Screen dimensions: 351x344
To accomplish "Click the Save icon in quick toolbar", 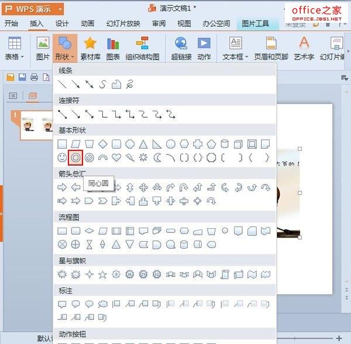I will pos(22,77).
